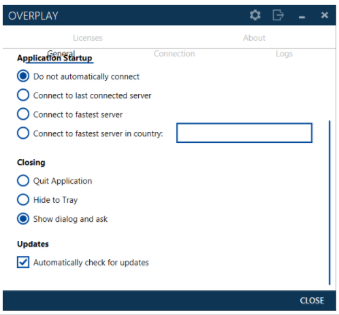The width and height of the screenshot is (339, 315).
Task: Select Connect to fastest server option
Action: point(69,114)
